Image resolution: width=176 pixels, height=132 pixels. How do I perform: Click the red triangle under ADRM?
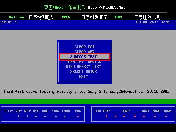point(166,116)
